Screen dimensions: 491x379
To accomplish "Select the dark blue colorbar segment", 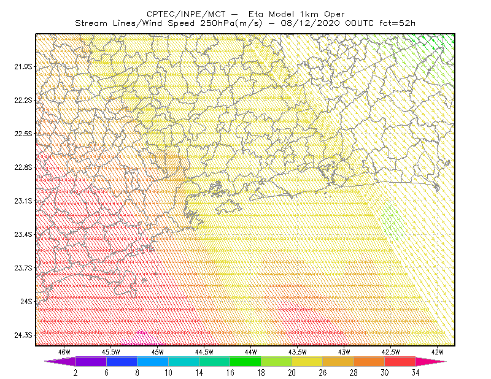I will [x=122, y=361].
